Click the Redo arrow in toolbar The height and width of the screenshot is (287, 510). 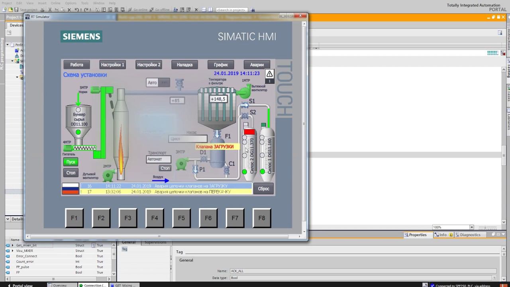pos(86,10)
